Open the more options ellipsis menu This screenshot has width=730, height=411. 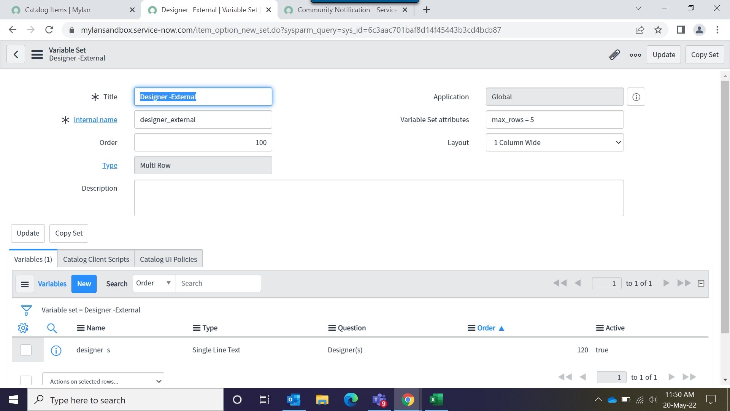point(635,55)
